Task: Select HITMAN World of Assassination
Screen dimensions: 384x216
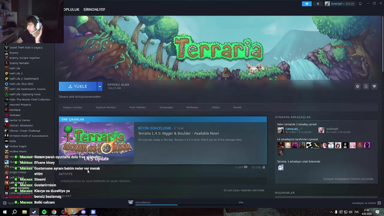Action: (29, 136)
